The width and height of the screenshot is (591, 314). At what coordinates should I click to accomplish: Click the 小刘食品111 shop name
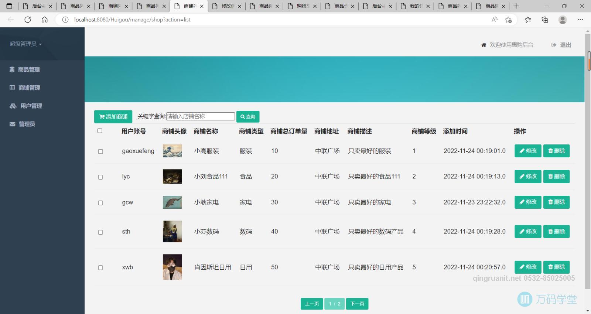point(211,177)
